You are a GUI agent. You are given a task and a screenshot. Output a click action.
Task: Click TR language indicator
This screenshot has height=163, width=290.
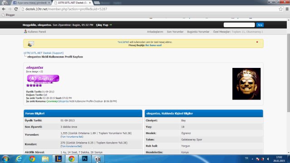tap(246, 158)
